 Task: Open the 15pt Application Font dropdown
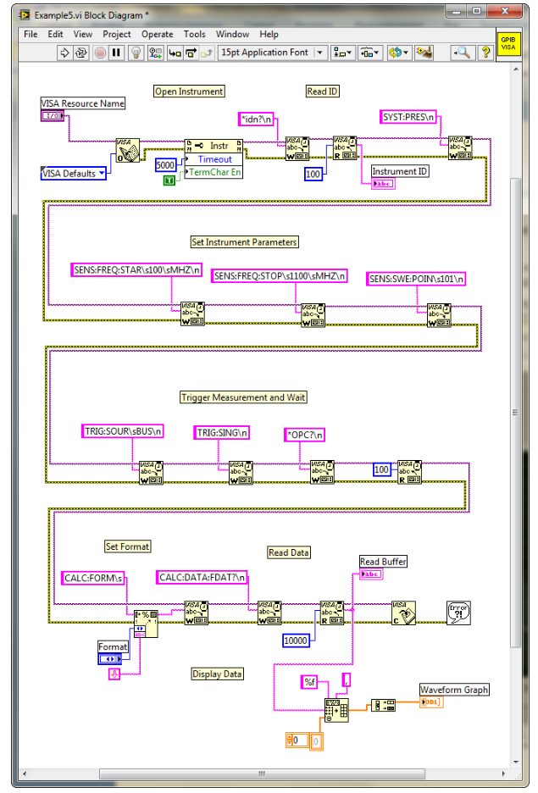[x=271, y=53]
